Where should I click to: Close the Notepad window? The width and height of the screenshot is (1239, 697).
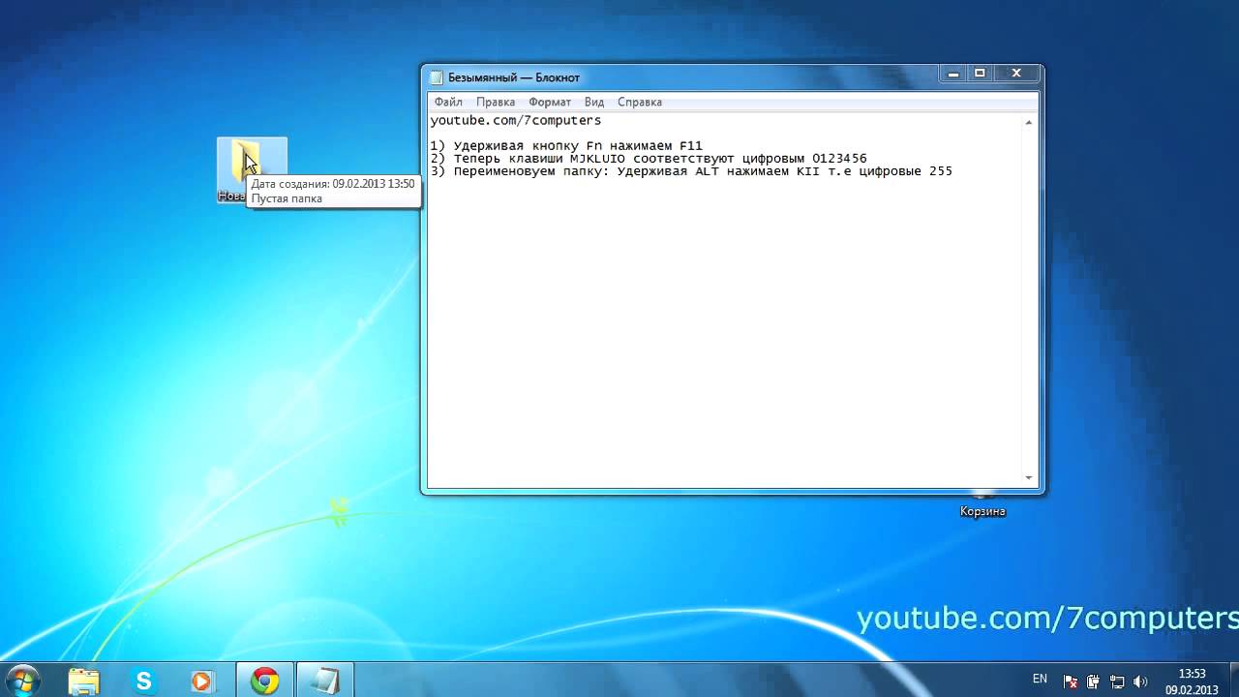(1016, 74)
